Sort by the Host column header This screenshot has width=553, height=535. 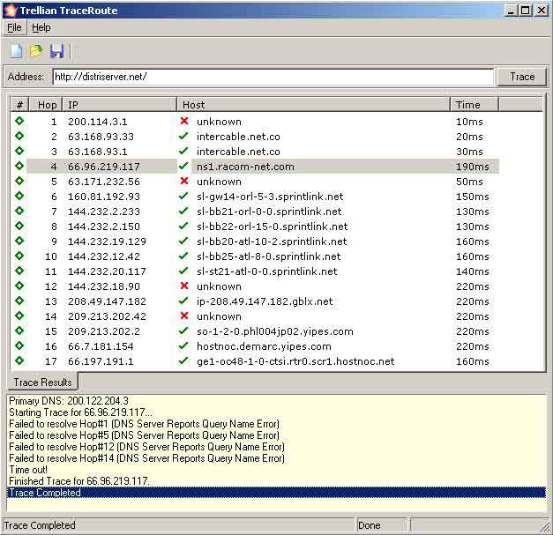[313, 105]
